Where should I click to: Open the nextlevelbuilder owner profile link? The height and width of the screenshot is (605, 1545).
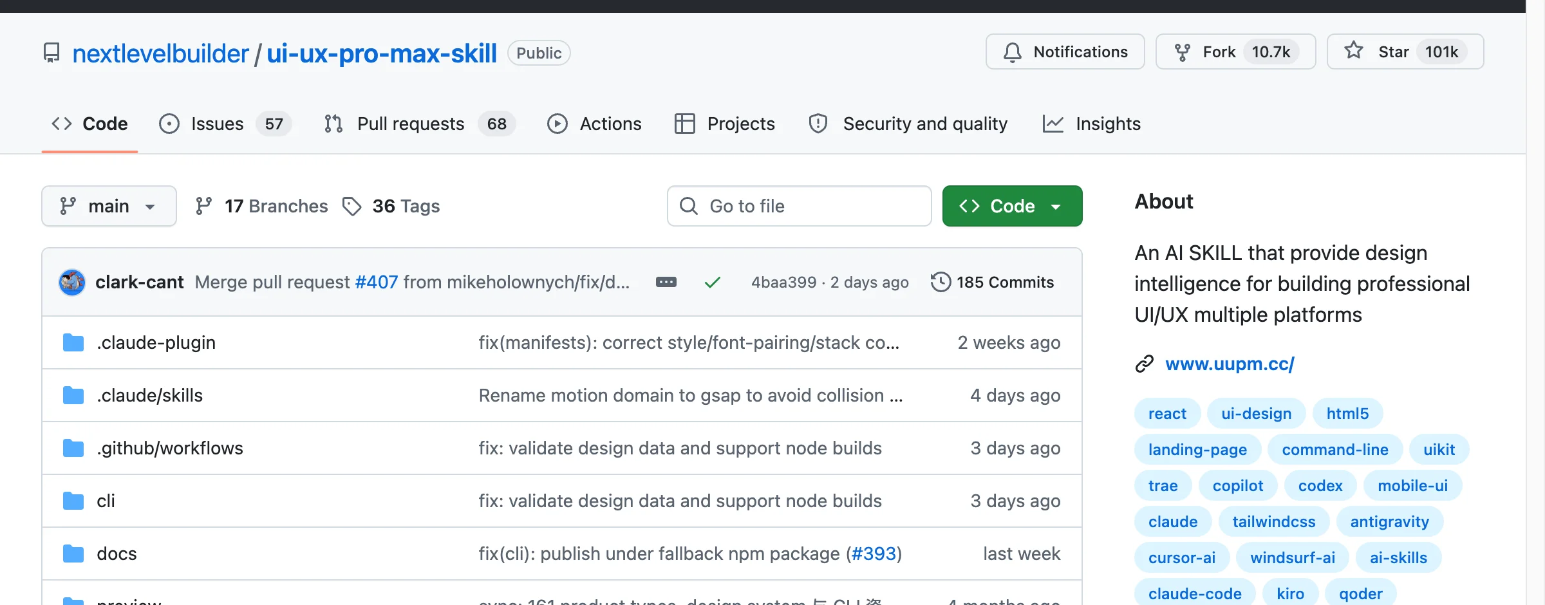[160, 53]
